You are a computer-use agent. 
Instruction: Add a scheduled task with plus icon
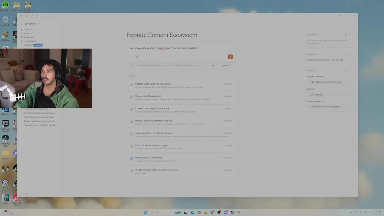(x=346, y=54)
